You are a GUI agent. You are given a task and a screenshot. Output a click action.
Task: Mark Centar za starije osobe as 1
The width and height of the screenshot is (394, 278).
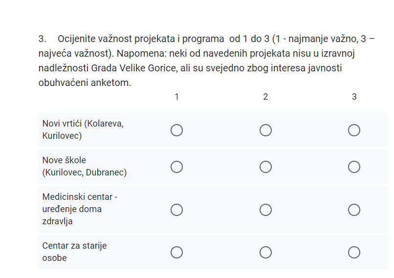point(176,252)
